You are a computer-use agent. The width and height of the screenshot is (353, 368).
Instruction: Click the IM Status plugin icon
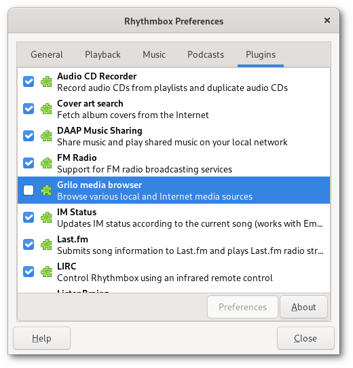[x=46, y=217]
